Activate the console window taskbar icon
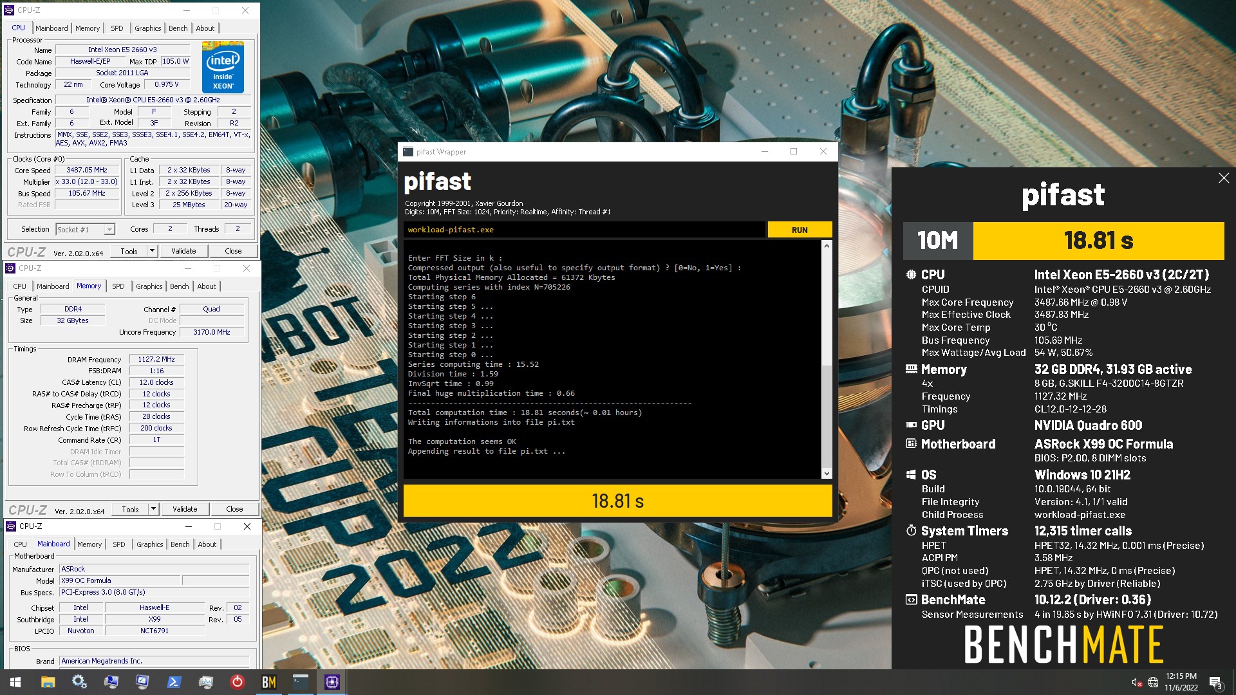1236x695 pixels. [300, 682]
